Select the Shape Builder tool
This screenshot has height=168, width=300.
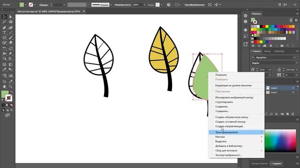tap(4, 59)
